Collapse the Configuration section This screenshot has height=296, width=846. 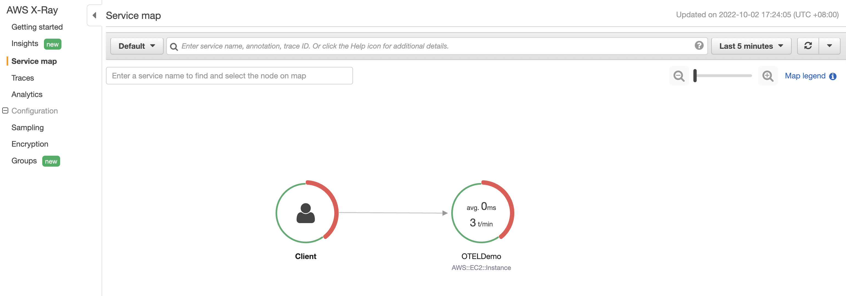(x=5, y=110)
